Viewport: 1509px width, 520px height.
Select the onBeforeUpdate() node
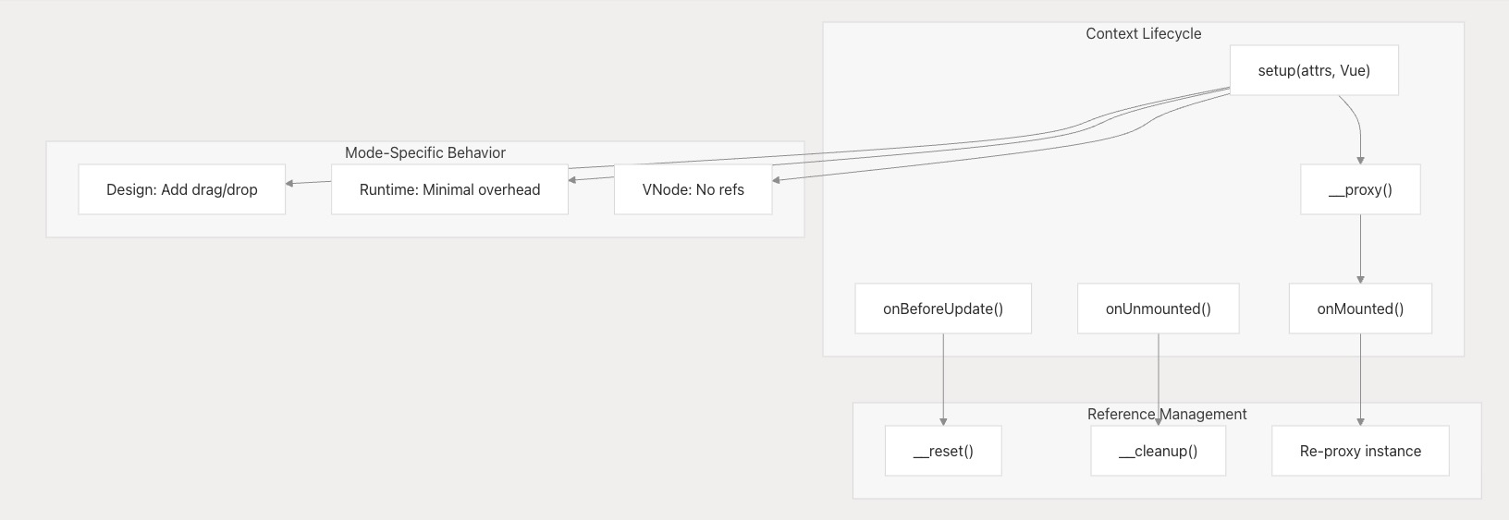pos(942,308)
